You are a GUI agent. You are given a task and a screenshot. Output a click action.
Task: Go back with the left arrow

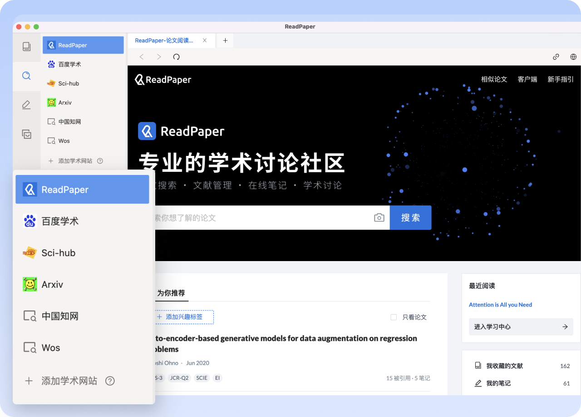tap(142, 57)
